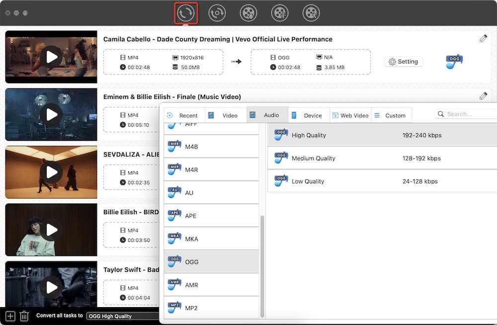Open the Convert all tasks to dropdown
Image resolution: width=497 pixels, height=325 pixels.
click(123, 316)
